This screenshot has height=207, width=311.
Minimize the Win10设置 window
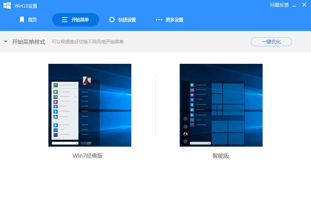(294, 6)
